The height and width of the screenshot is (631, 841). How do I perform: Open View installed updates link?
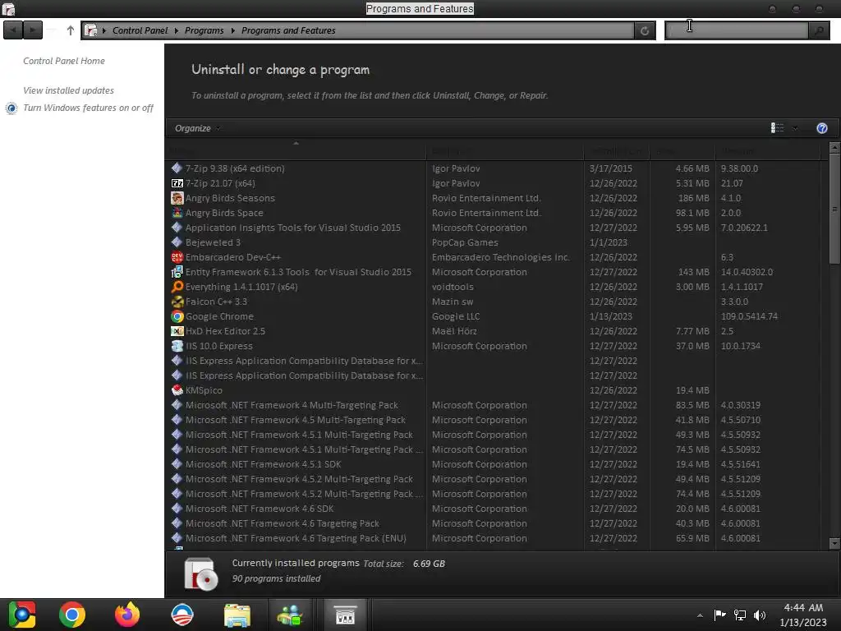pyautogui.click(x=69, y=90)
